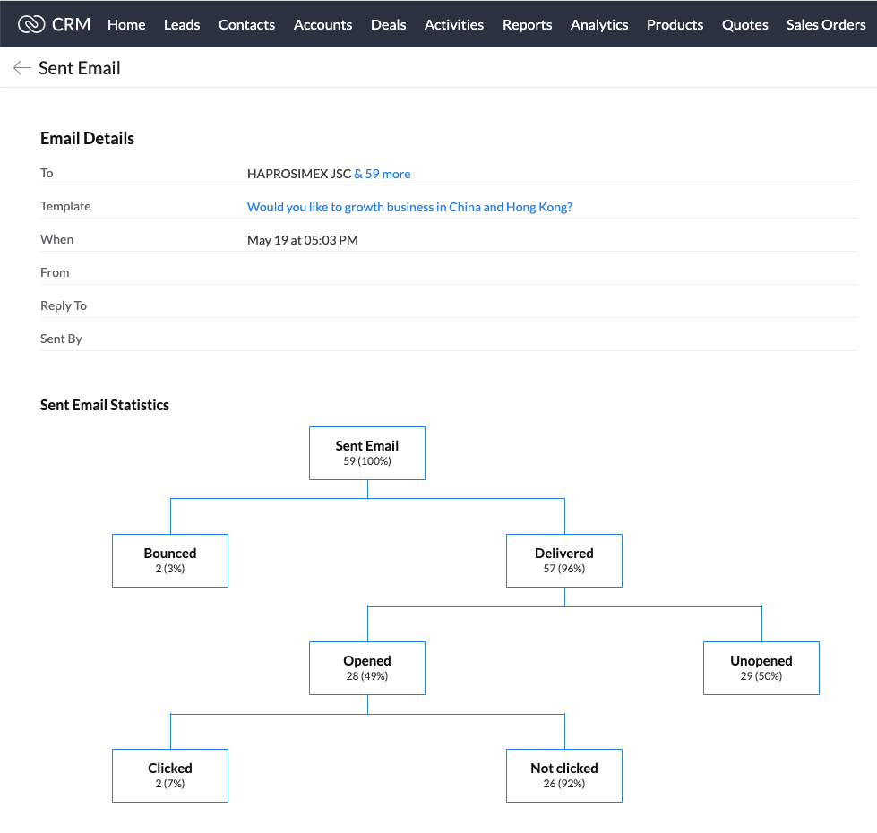The height and width of the screenshot is (833, 877).
Task: Open the Analytics module
Action: (599, 24)
